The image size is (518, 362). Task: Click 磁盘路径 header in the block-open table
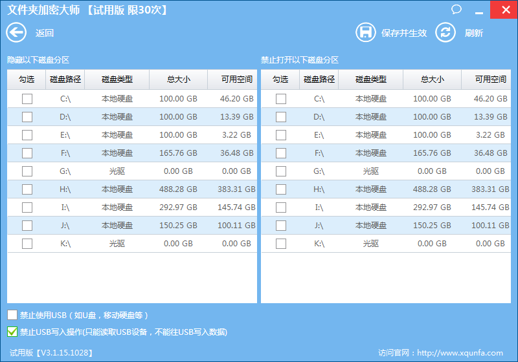click(x=319, y=80)
